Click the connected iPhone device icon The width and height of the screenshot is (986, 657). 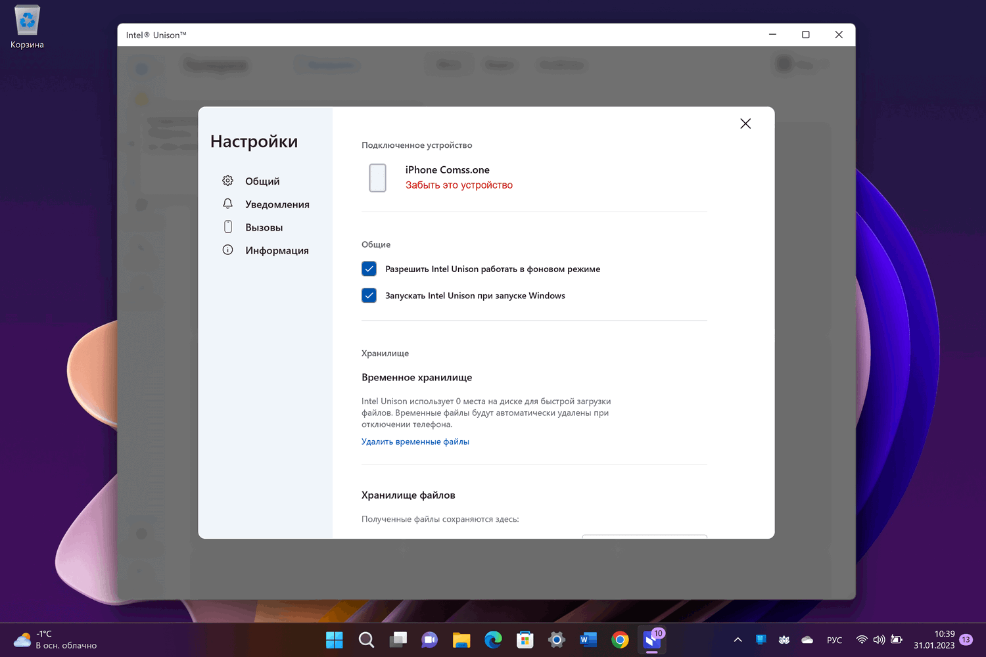tap(377, 178)
